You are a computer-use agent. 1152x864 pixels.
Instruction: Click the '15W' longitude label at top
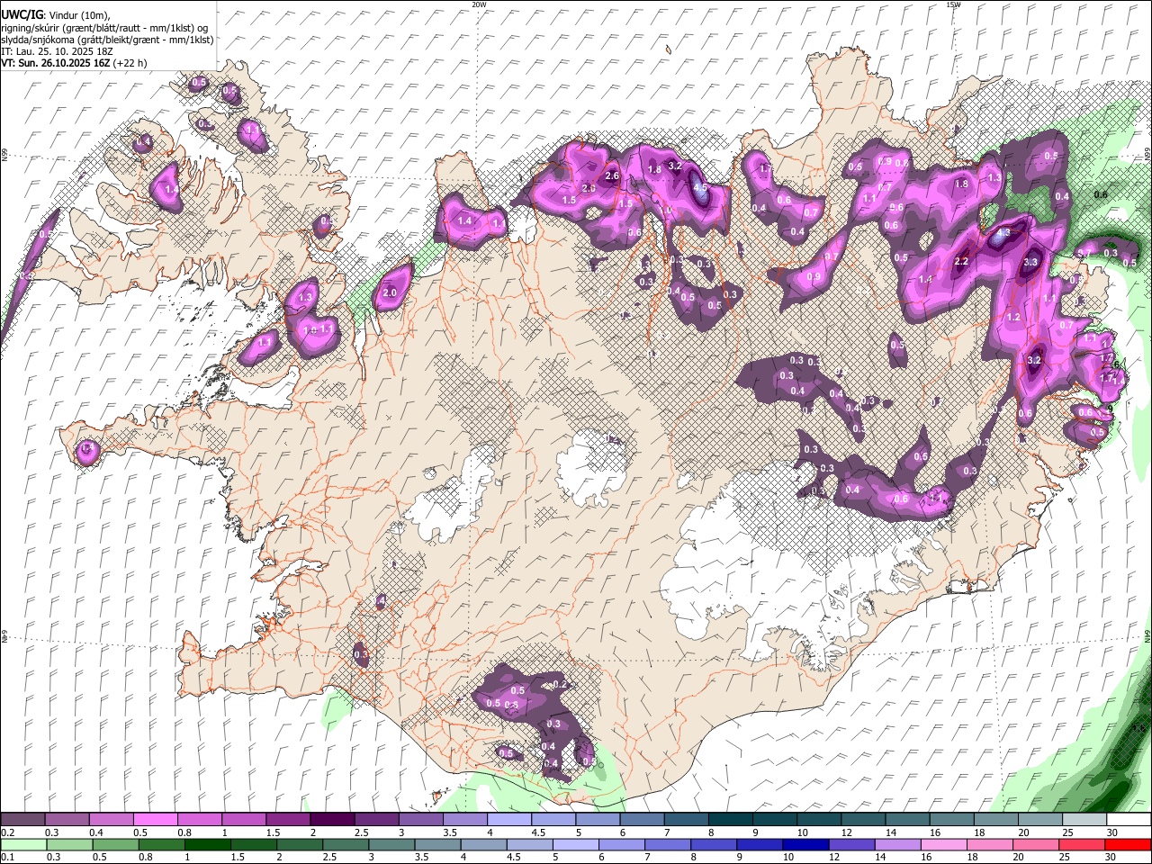(x=953, y=4)
